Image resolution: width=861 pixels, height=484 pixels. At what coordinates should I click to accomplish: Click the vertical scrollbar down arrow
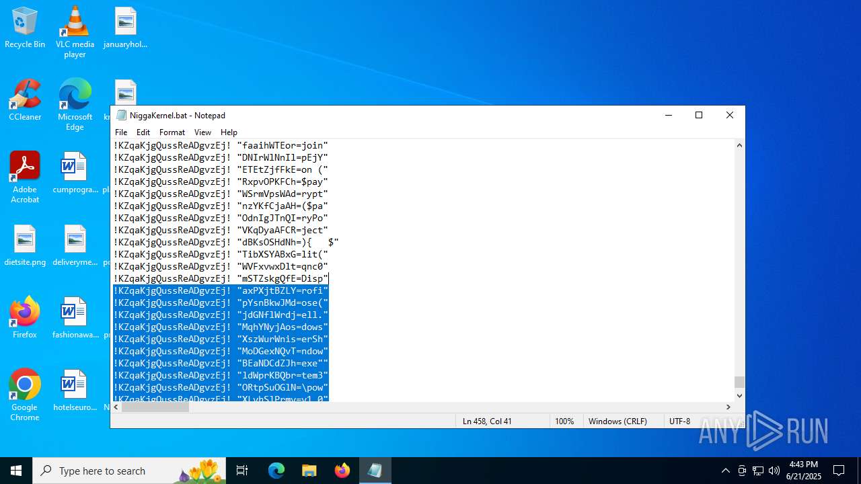click(x=739, y=395)
